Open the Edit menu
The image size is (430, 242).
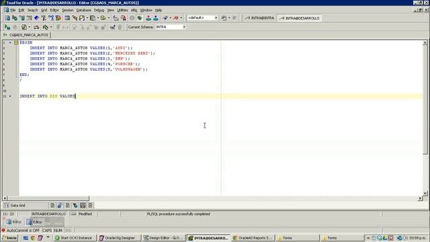(x=21, y=10)
